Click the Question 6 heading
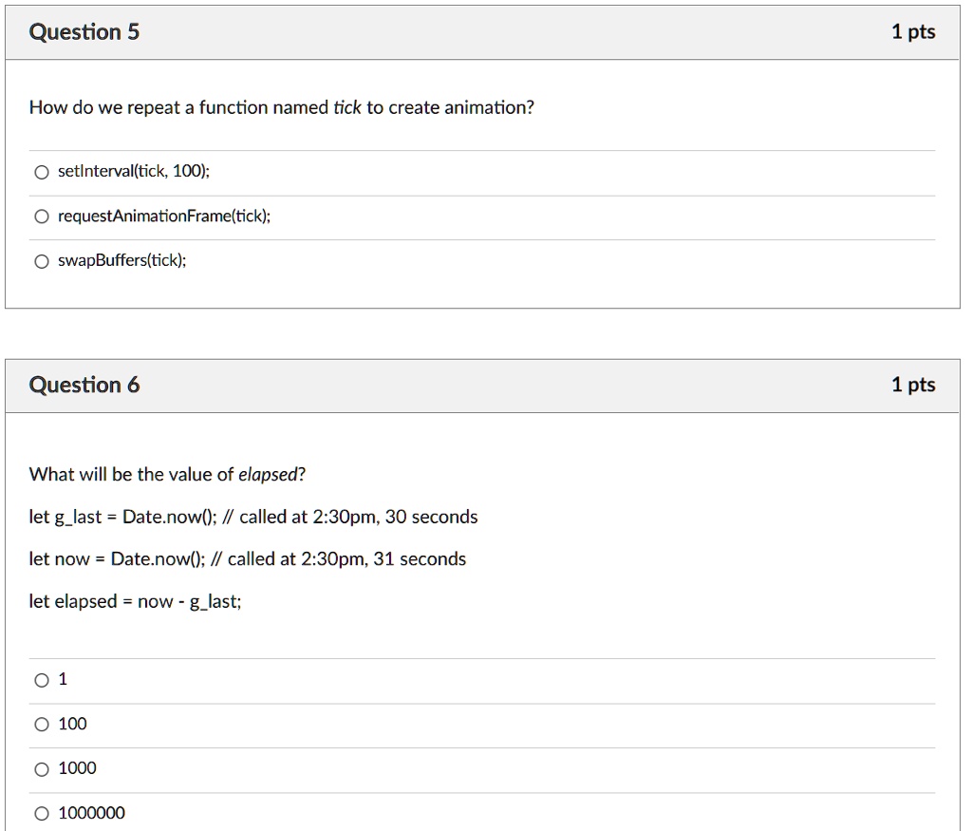972x831 pixels. pyautogui.click(x=84, y=385)
